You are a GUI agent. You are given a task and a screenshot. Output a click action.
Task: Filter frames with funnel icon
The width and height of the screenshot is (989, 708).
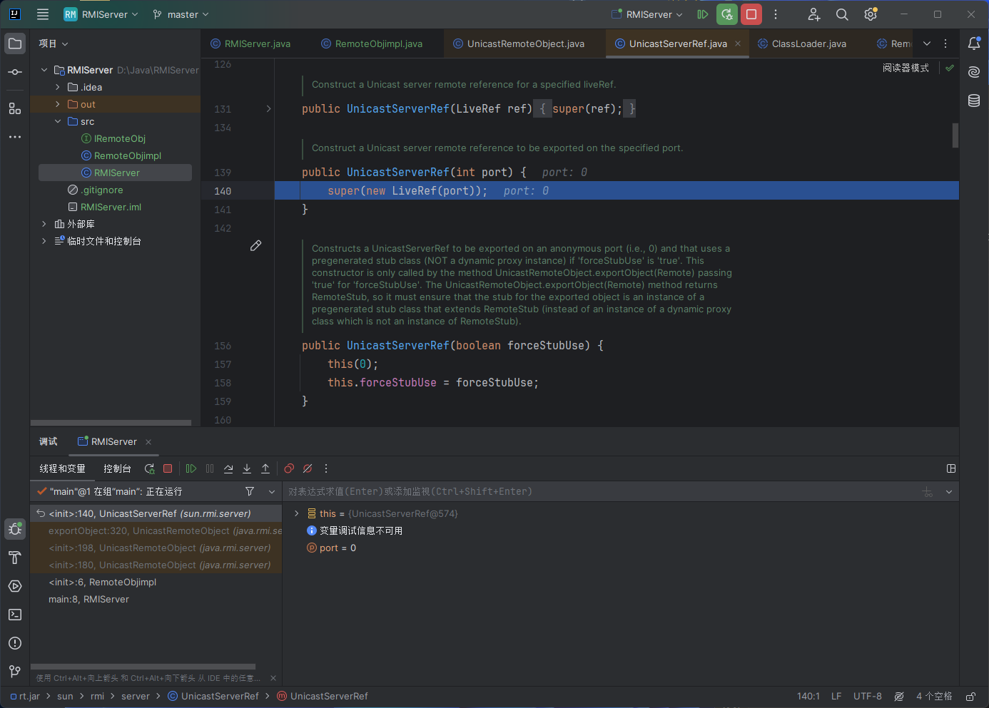pos(250,491)
